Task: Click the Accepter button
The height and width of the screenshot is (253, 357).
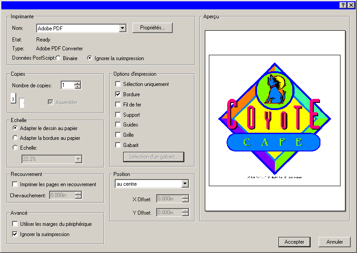Action: click(294, 242)
